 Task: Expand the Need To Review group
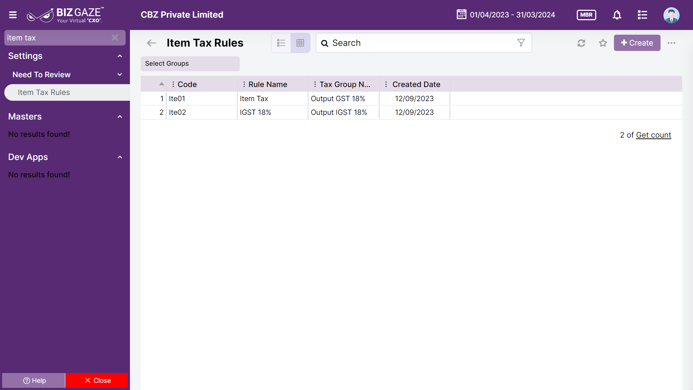click(120, 75)
